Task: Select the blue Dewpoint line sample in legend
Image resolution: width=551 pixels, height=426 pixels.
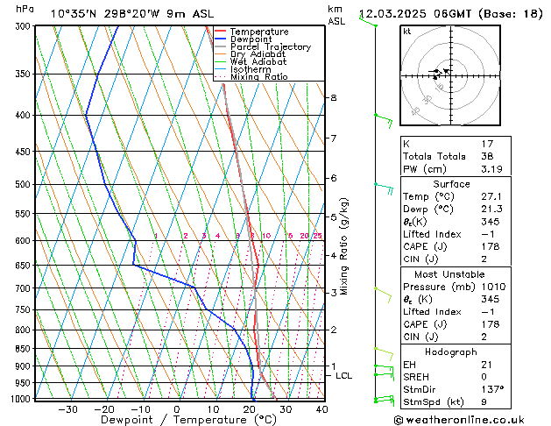Action: pyautogui.click(x=220, y=39)
